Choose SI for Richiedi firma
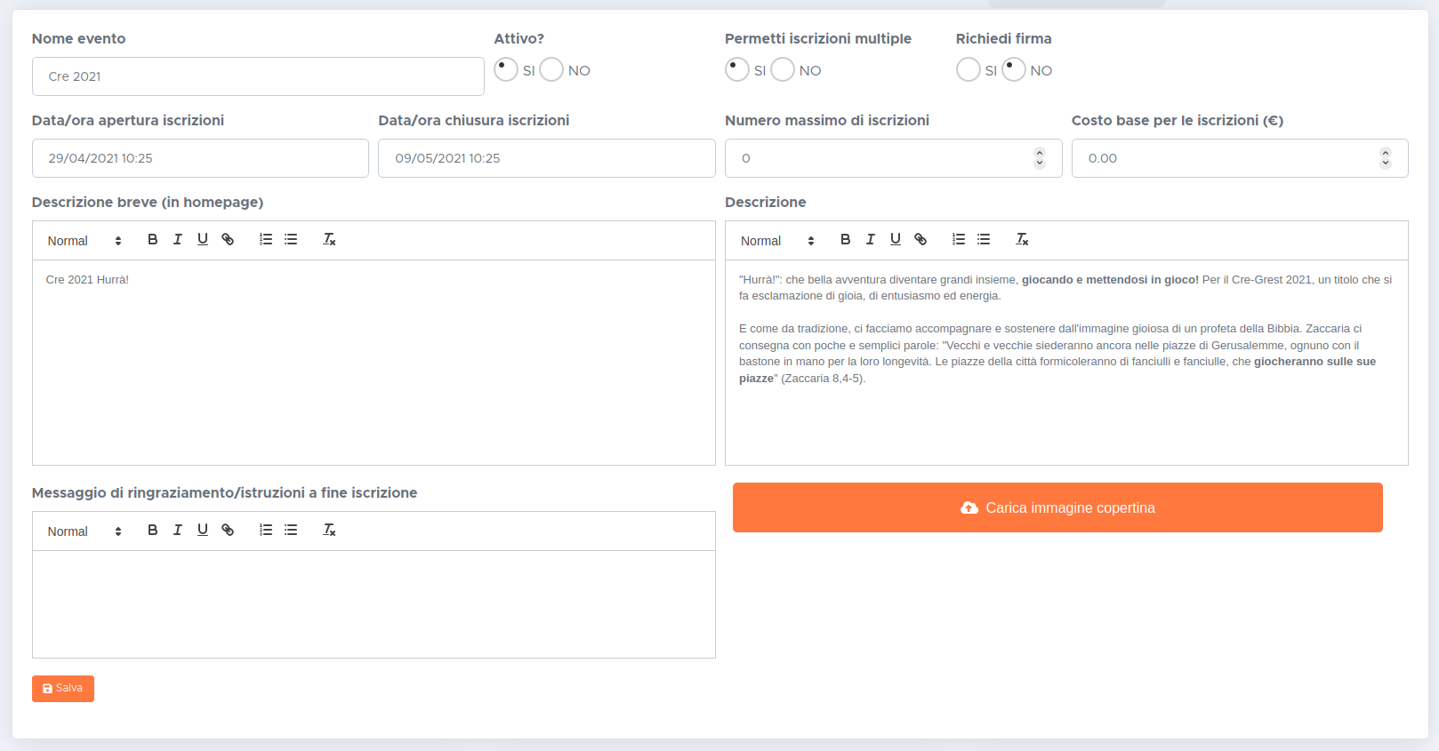 pyautogui.click(x=968, y=69)
